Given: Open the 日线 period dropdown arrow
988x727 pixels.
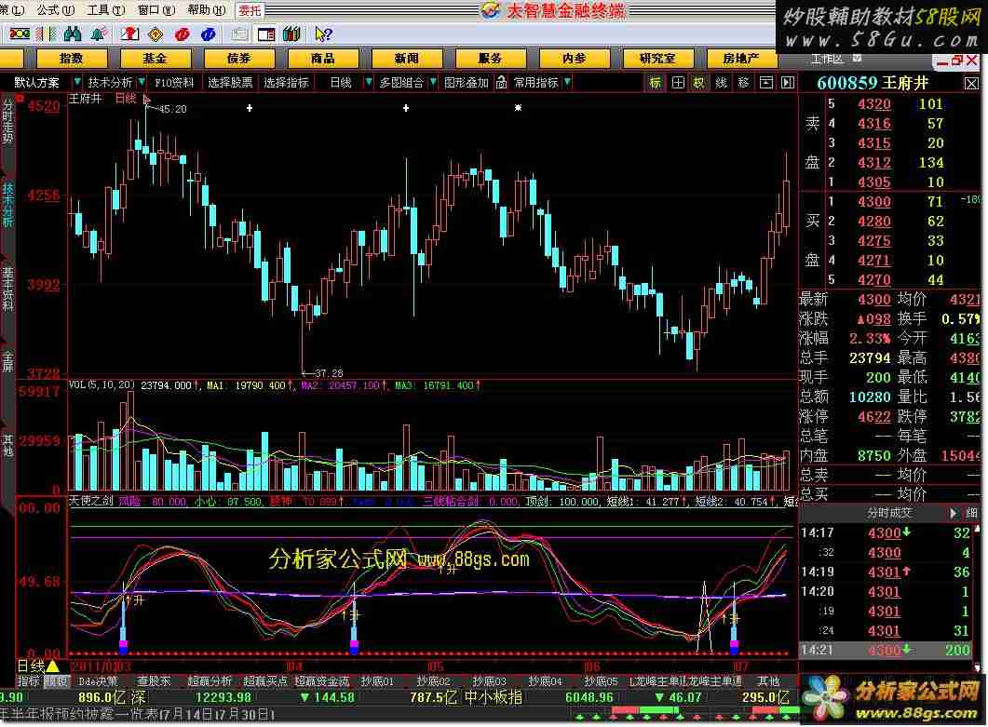Looking at the screenshot, I should (x=369, y=82).
